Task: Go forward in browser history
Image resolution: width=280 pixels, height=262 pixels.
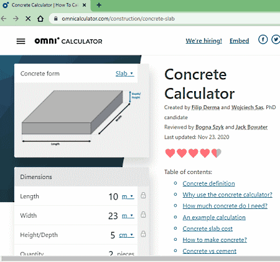Action: click(16, 19)
